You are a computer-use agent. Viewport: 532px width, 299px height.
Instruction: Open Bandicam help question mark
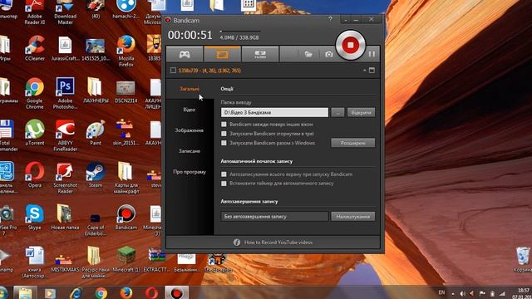[x=330, y=20]
